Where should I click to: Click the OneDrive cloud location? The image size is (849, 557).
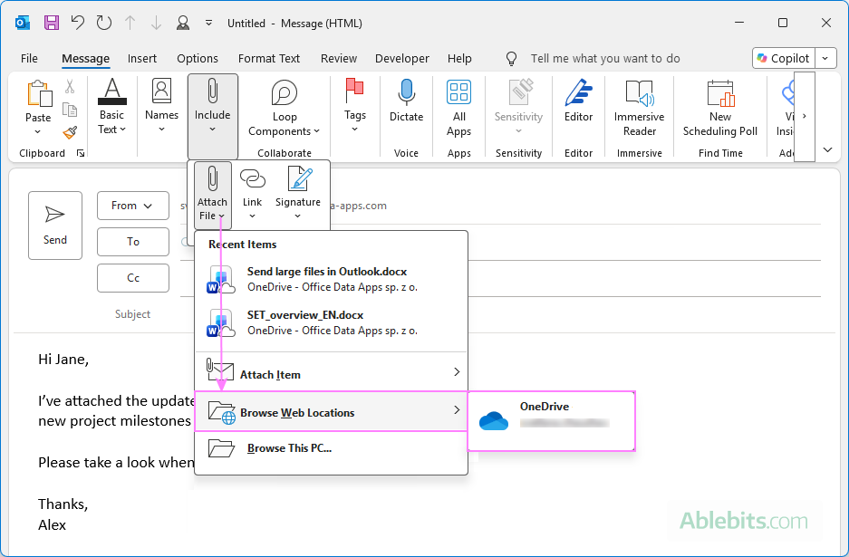(x=551, y=420)
